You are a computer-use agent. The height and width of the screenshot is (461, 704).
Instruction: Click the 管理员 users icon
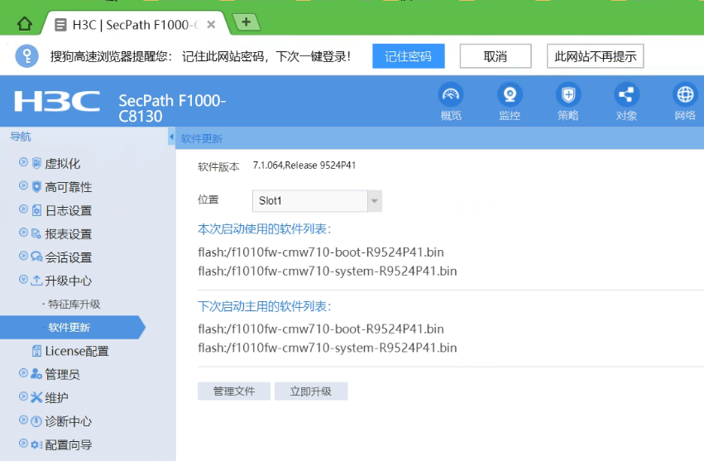coord(36,373)
